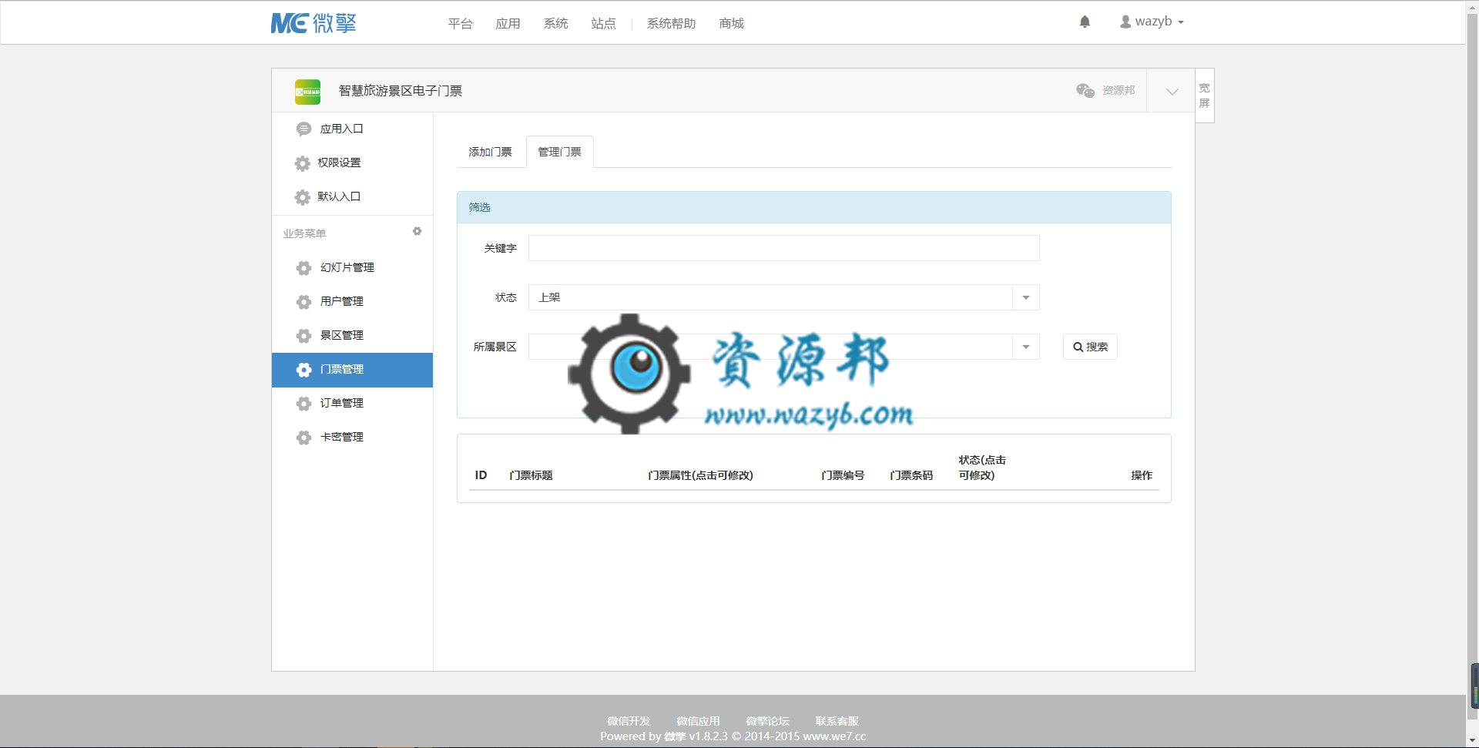The height and width of the screenshot is (748, 1479).
Task: Click the 搜索 search button
Action: click(1090, 347)
